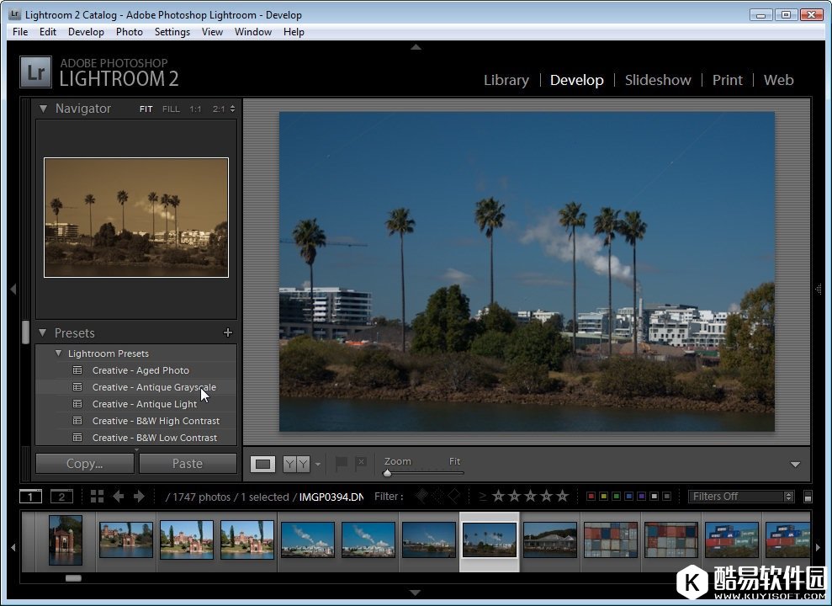Toggle the red color label filter
The height and width of the screenshot is (606, 832).
point(591,497)
